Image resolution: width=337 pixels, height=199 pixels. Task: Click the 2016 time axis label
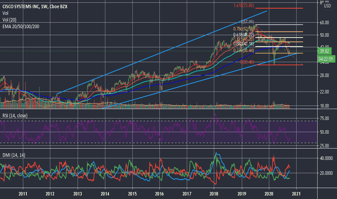point(159,194)
